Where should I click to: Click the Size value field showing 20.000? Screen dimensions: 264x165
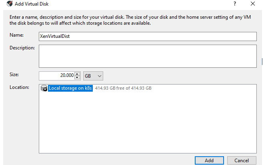[56, 75]
